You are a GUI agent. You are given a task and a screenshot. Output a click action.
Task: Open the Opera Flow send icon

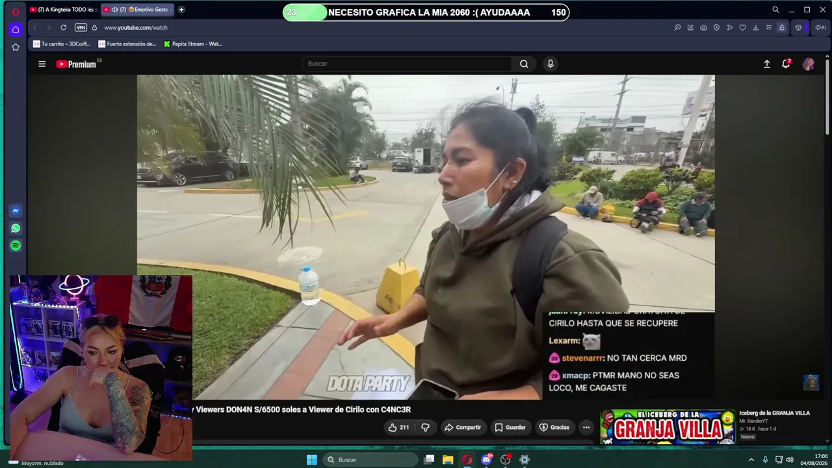click(x=729, y=27)
